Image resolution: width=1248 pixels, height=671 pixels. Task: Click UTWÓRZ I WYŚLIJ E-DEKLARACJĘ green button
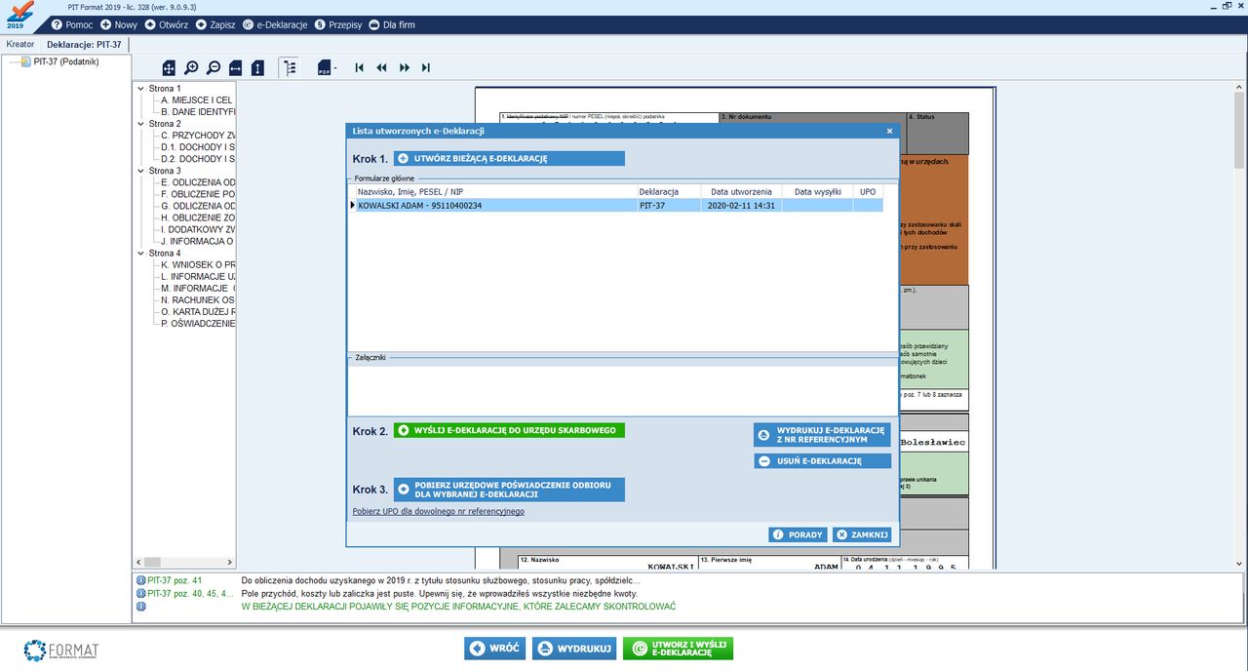(678, 649)
